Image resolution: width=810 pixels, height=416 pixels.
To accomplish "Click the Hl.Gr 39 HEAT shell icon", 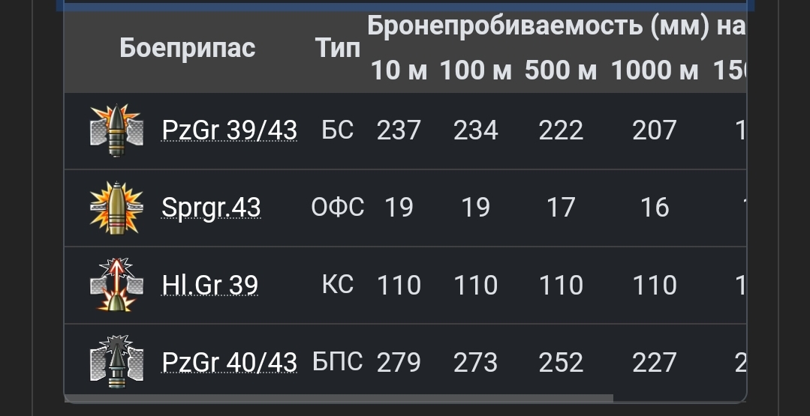I will pyautogui.click(x=116, y=285).
